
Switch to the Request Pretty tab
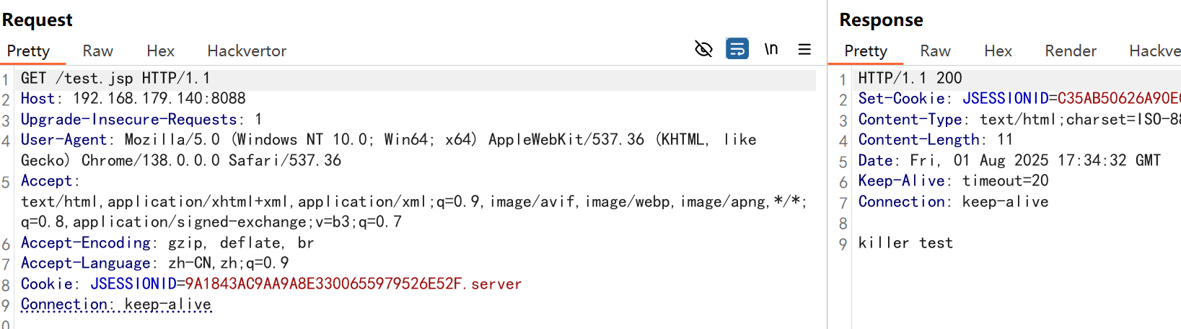point(29,51)
